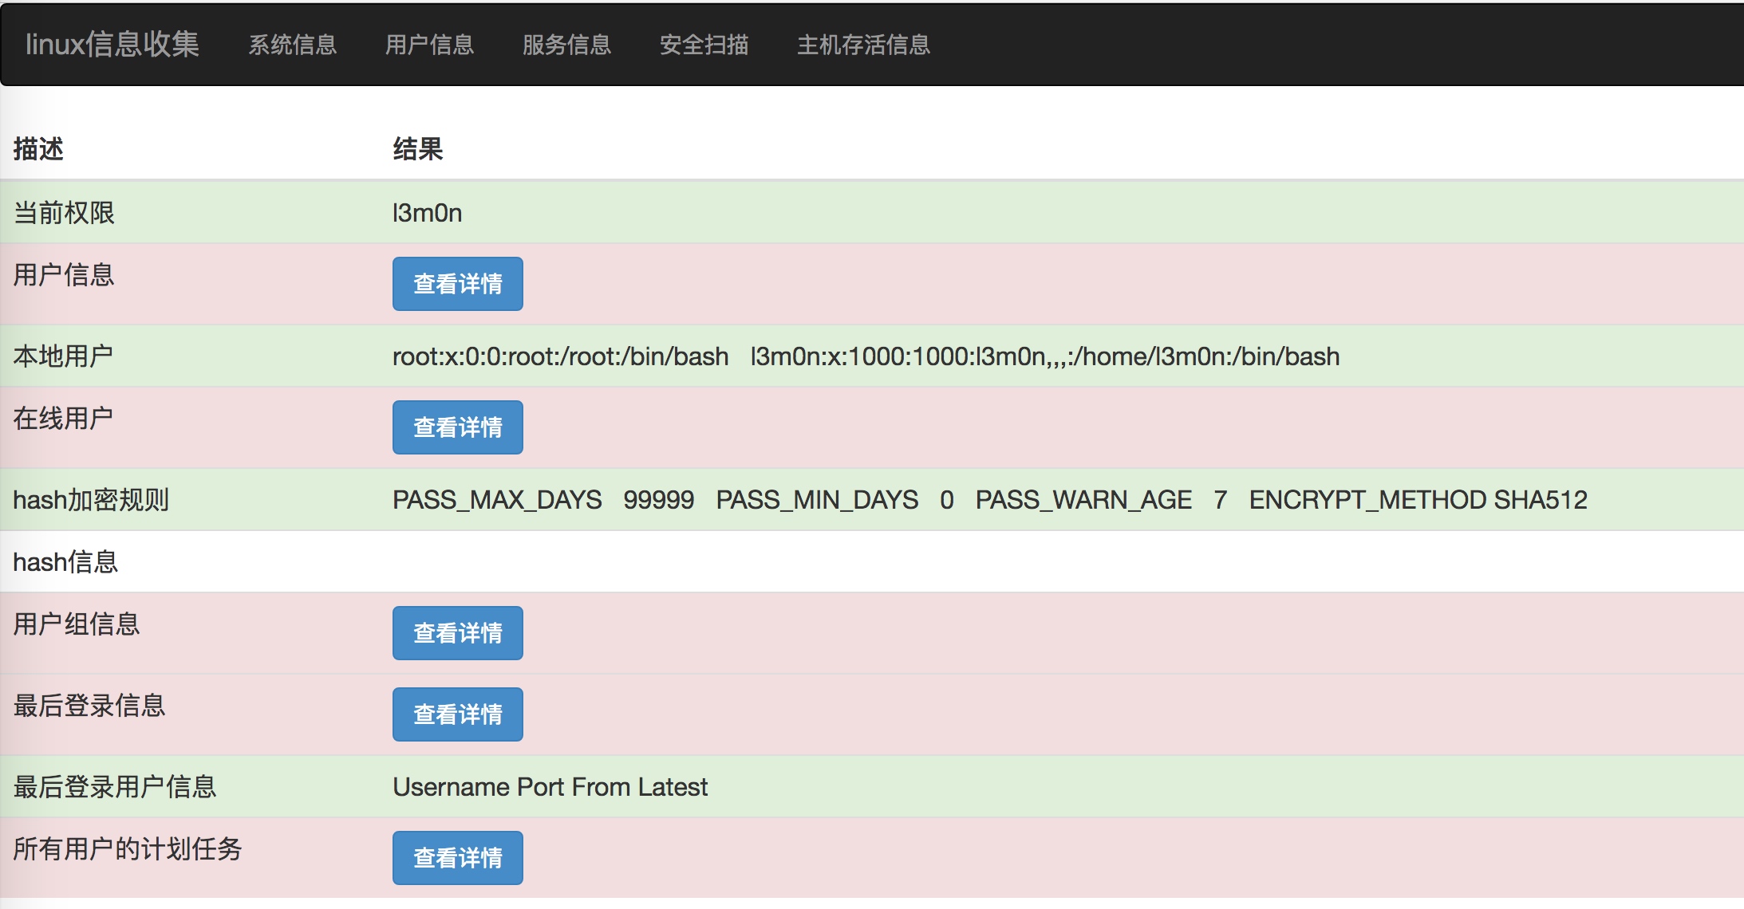
Task: Click the 本地用户 passwd entries text
Action: pyautogui.click(x=865, y=356)
